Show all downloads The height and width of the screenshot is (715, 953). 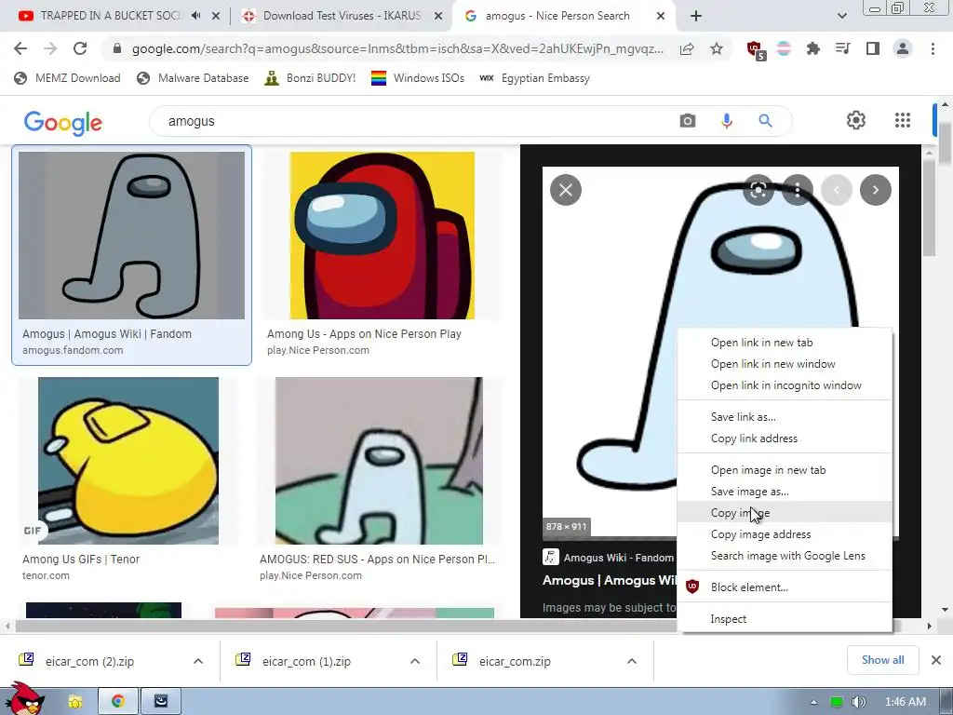point(882,660)
